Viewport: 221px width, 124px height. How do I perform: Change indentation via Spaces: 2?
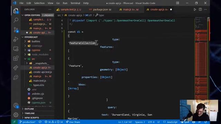(x=140, y=122)
